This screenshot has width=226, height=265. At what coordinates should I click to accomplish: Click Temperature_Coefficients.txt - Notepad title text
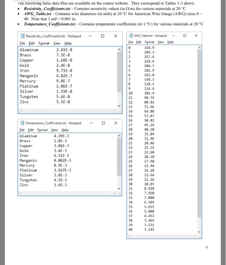(53, 123)
